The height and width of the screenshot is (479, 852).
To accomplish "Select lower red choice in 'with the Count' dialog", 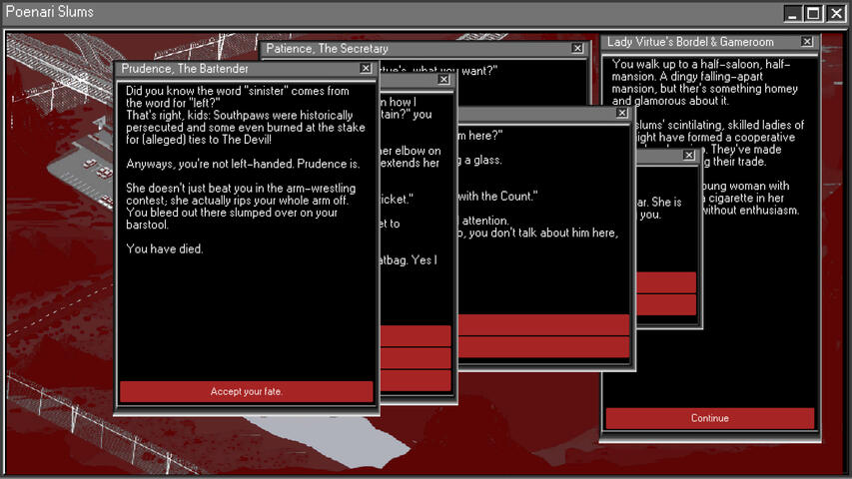I will click(x=544, y=347).
